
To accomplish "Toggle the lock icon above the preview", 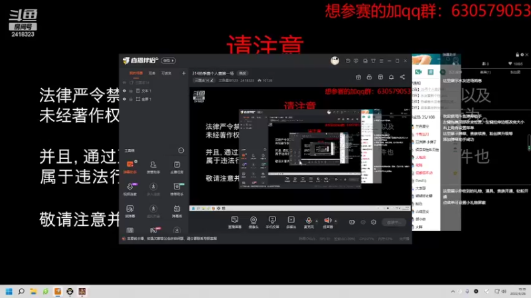I will pyautogui.click(x=369, y=77).
